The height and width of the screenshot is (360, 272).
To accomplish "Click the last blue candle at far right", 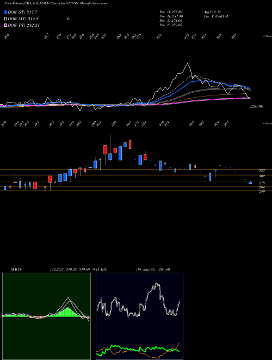I will 250,183.
